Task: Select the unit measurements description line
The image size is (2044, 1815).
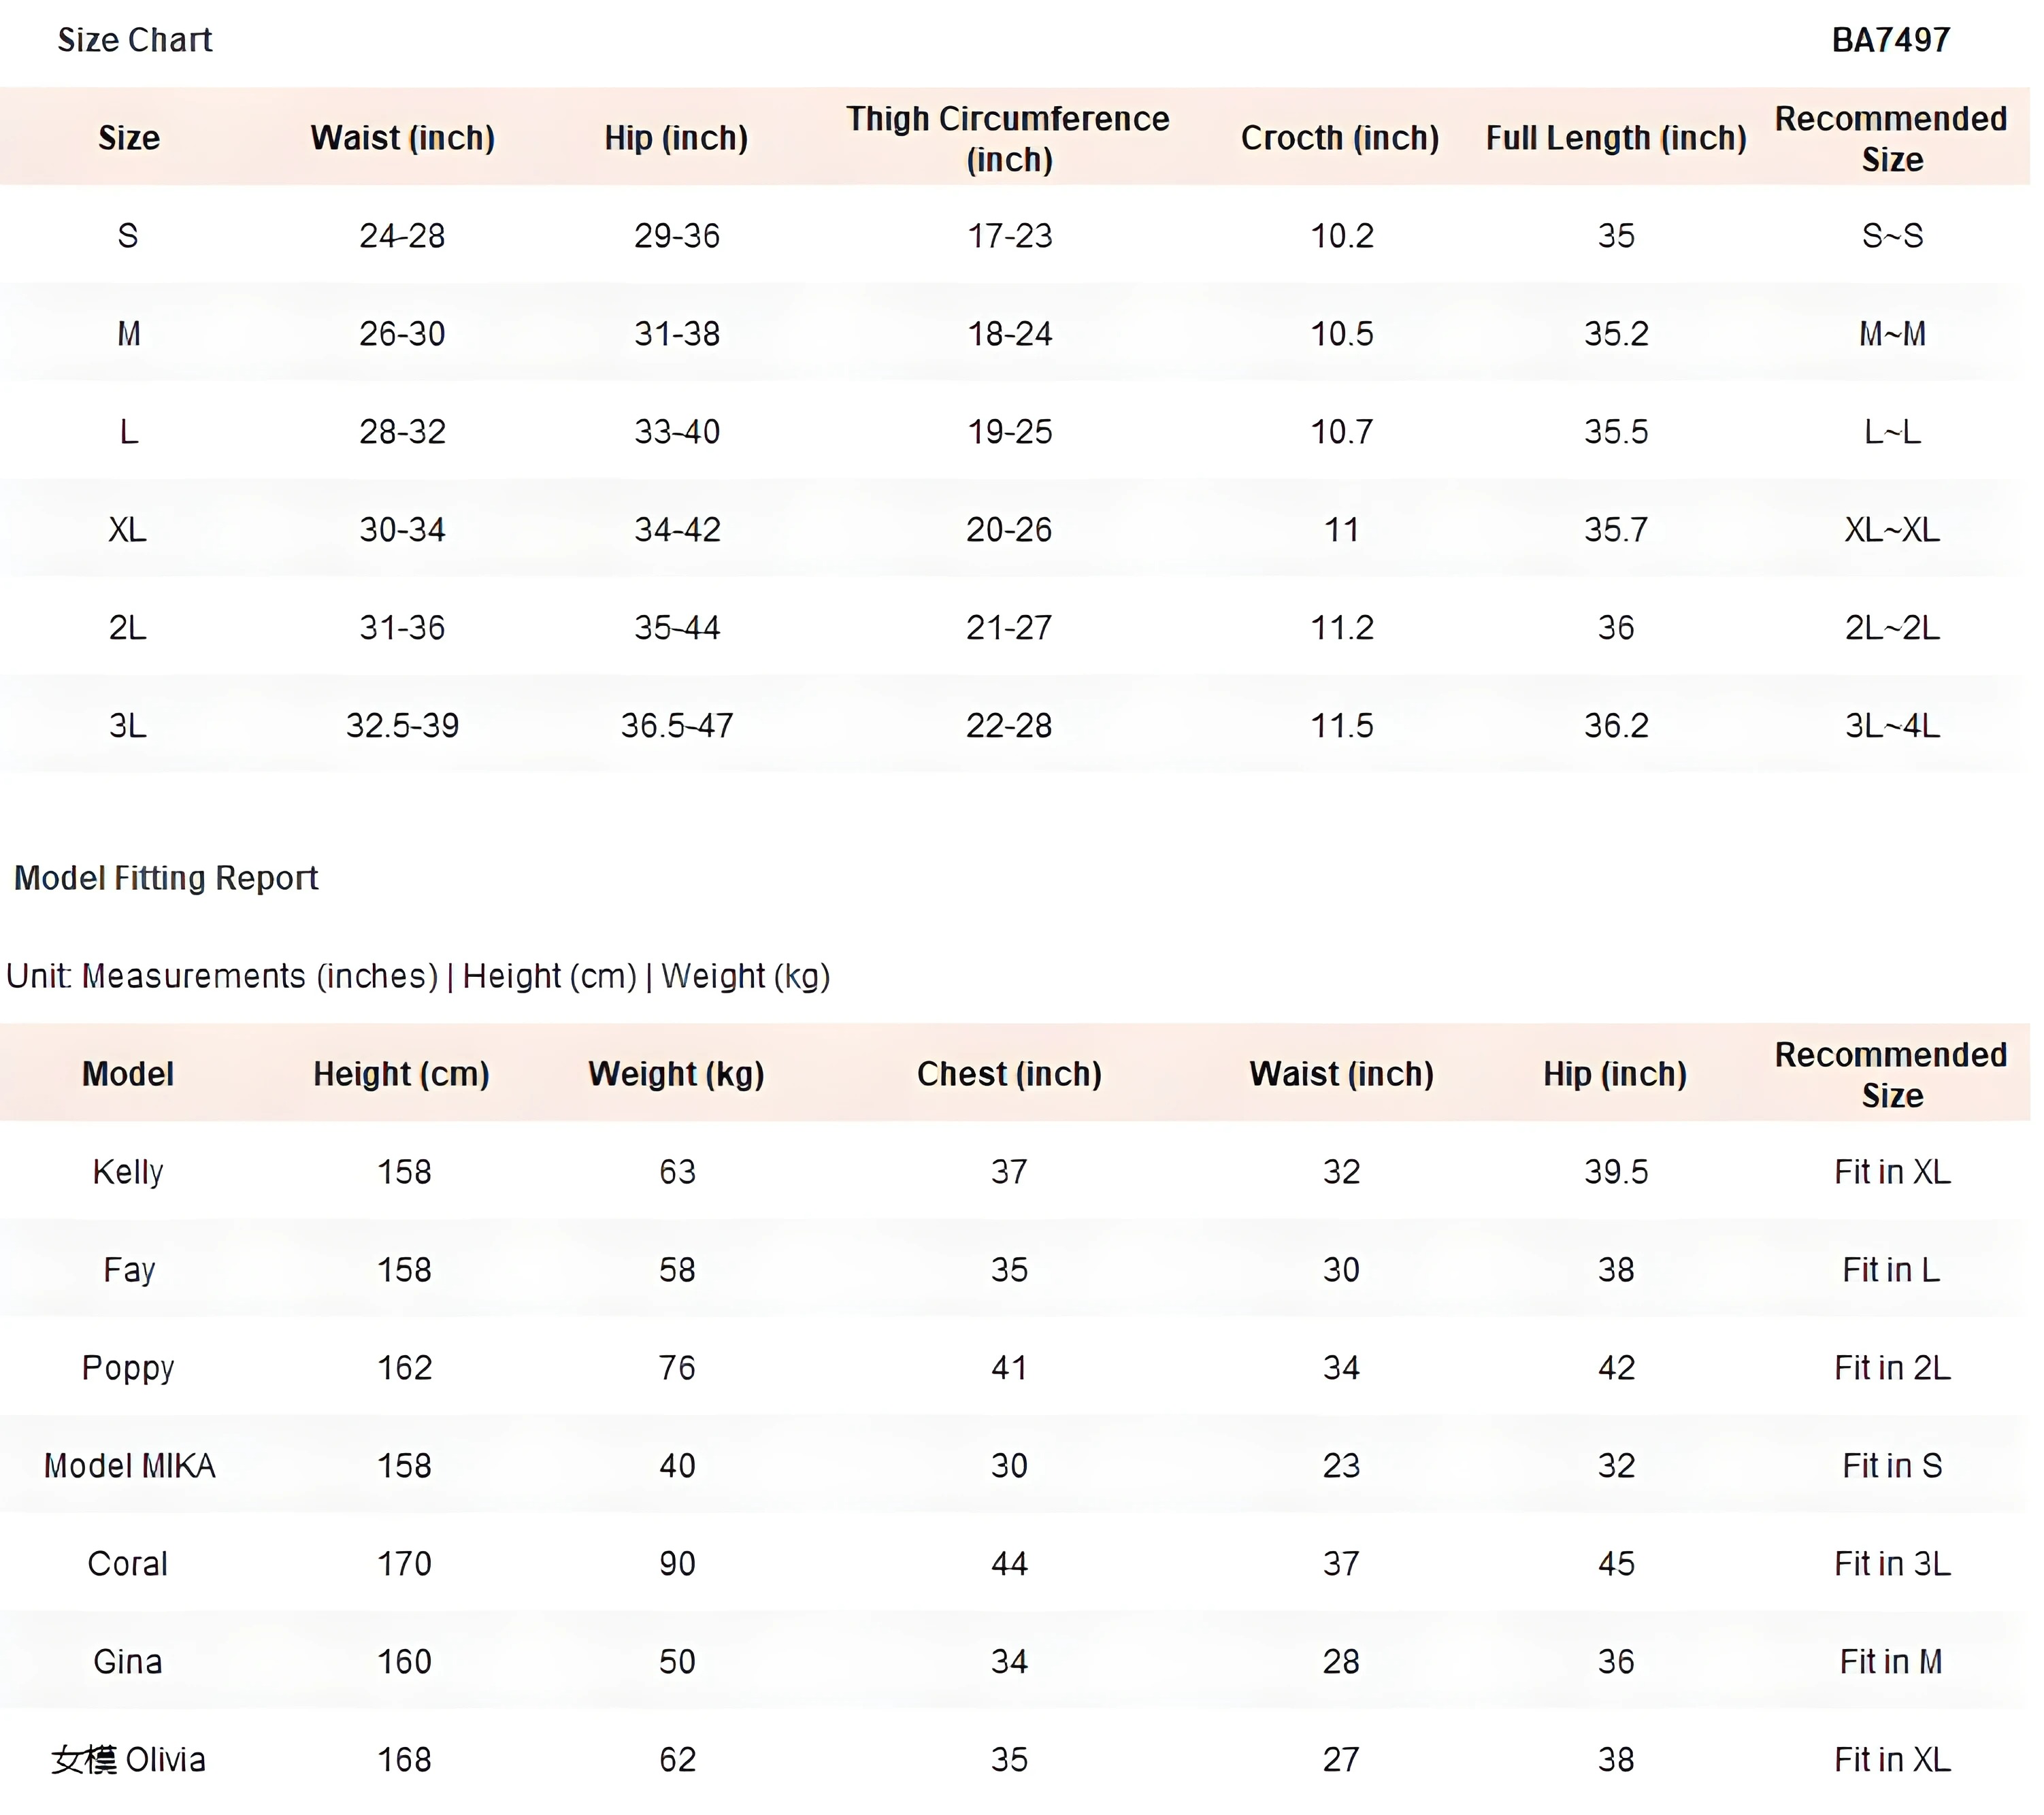Action: pyautogui.click(x=418, y=976)
